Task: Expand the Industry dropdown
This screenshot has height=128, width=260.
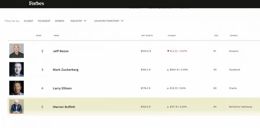Action: tap(76, 21)
